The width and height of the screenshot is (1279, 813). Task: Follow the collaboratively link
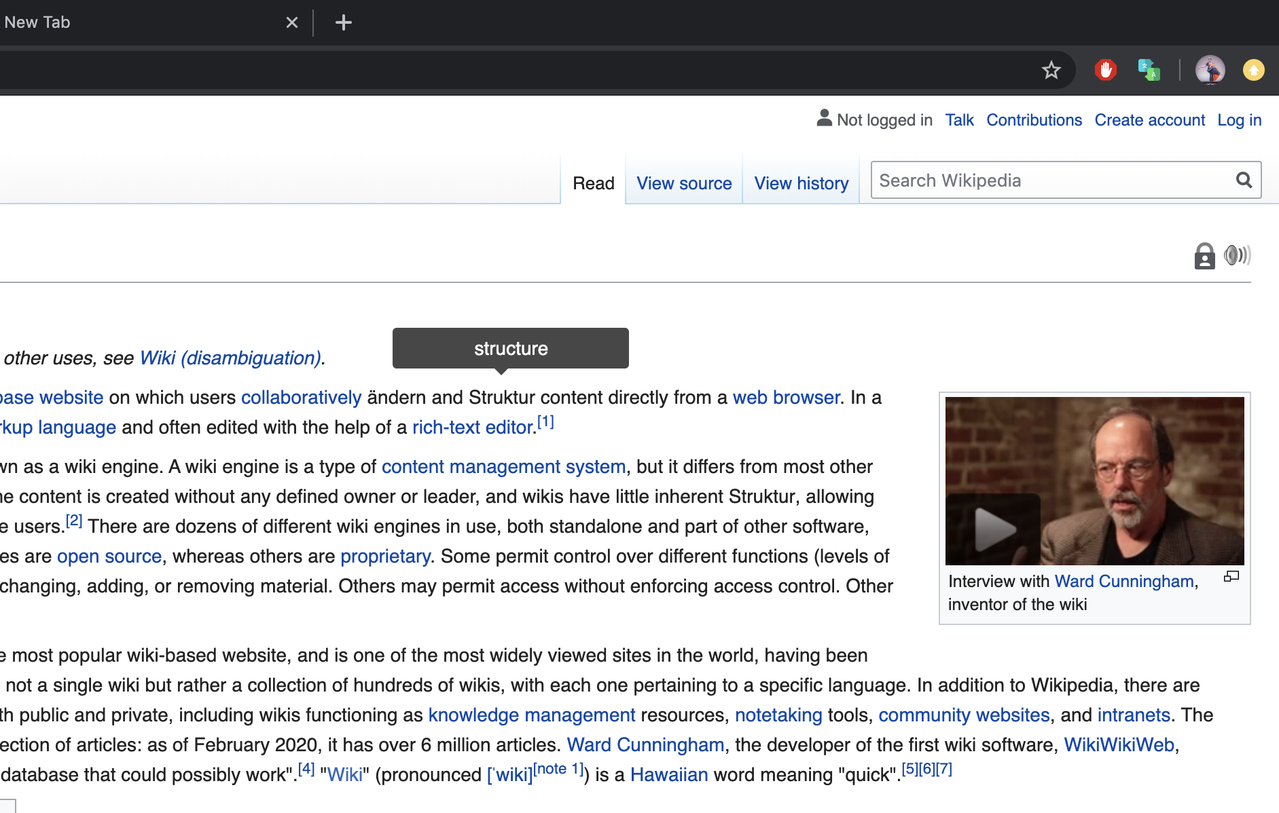coord(301,397)
